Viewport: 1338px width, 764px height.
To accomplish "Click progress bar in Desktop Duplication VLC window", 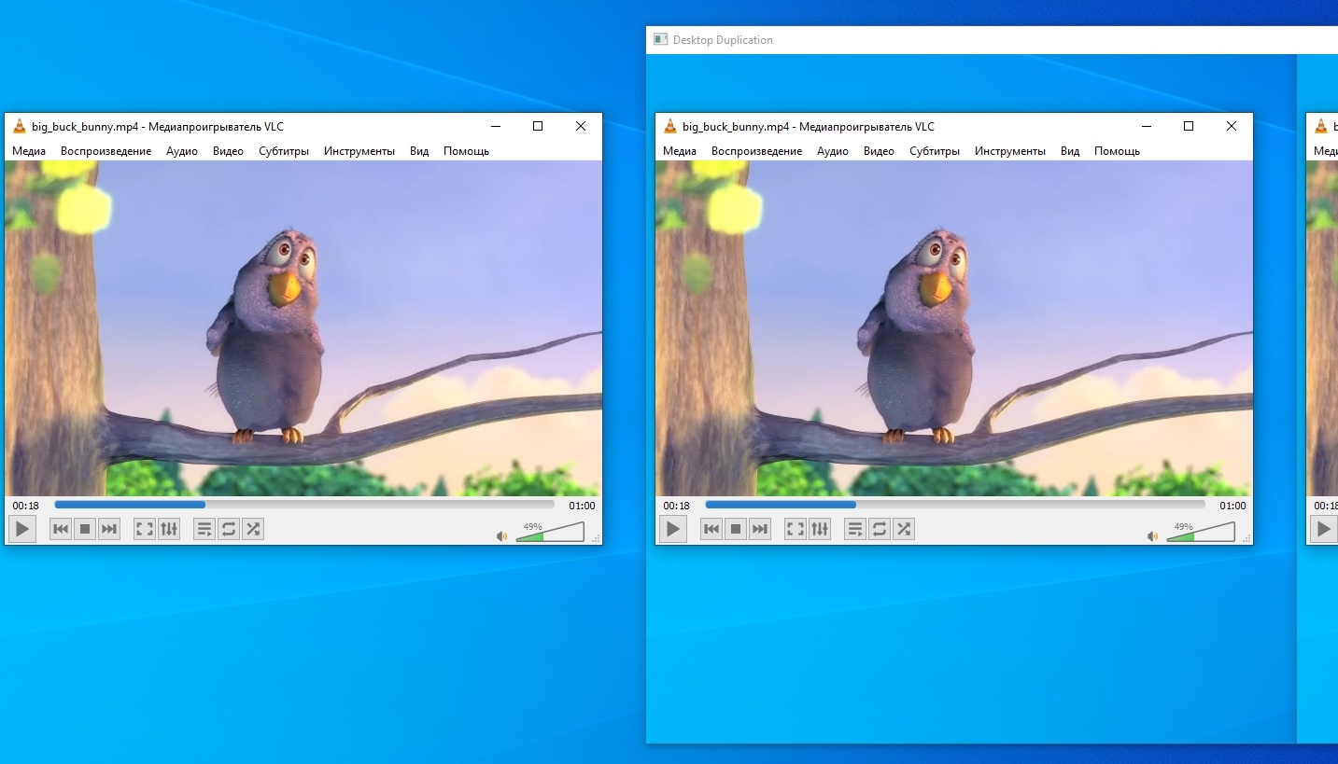I will pyautogui.click(x=955, y=505).
